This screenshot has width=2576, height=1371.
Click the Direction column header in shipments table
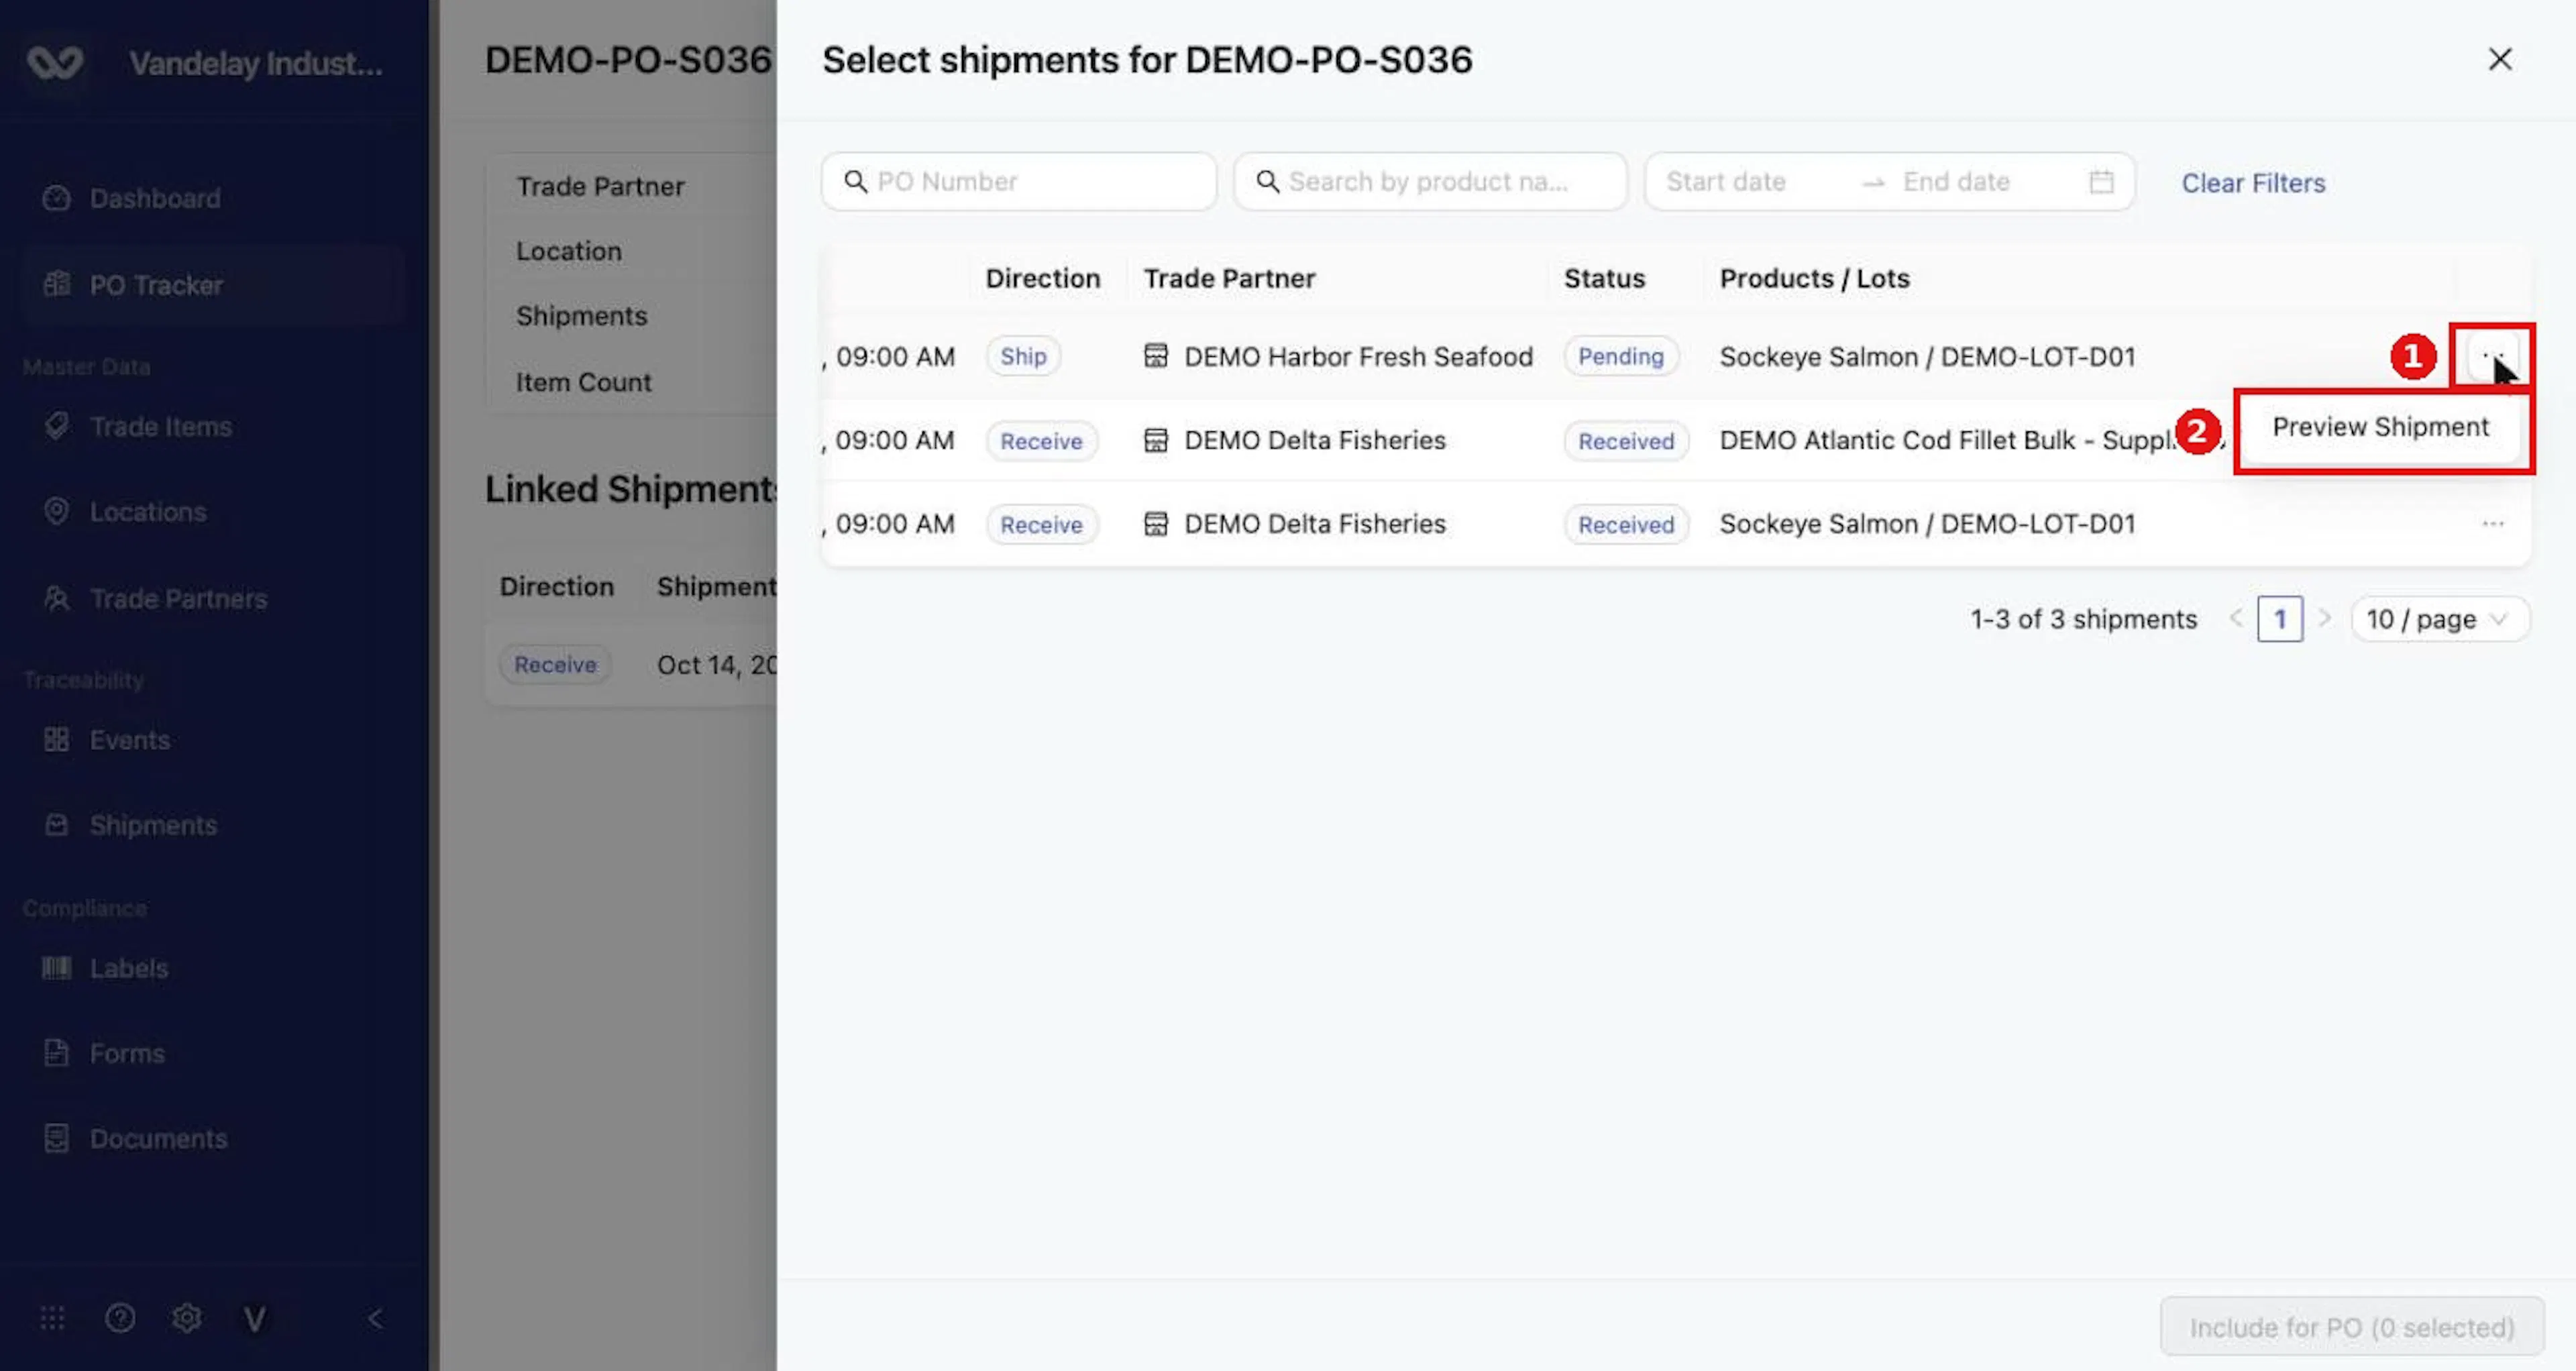[1042, 278]
